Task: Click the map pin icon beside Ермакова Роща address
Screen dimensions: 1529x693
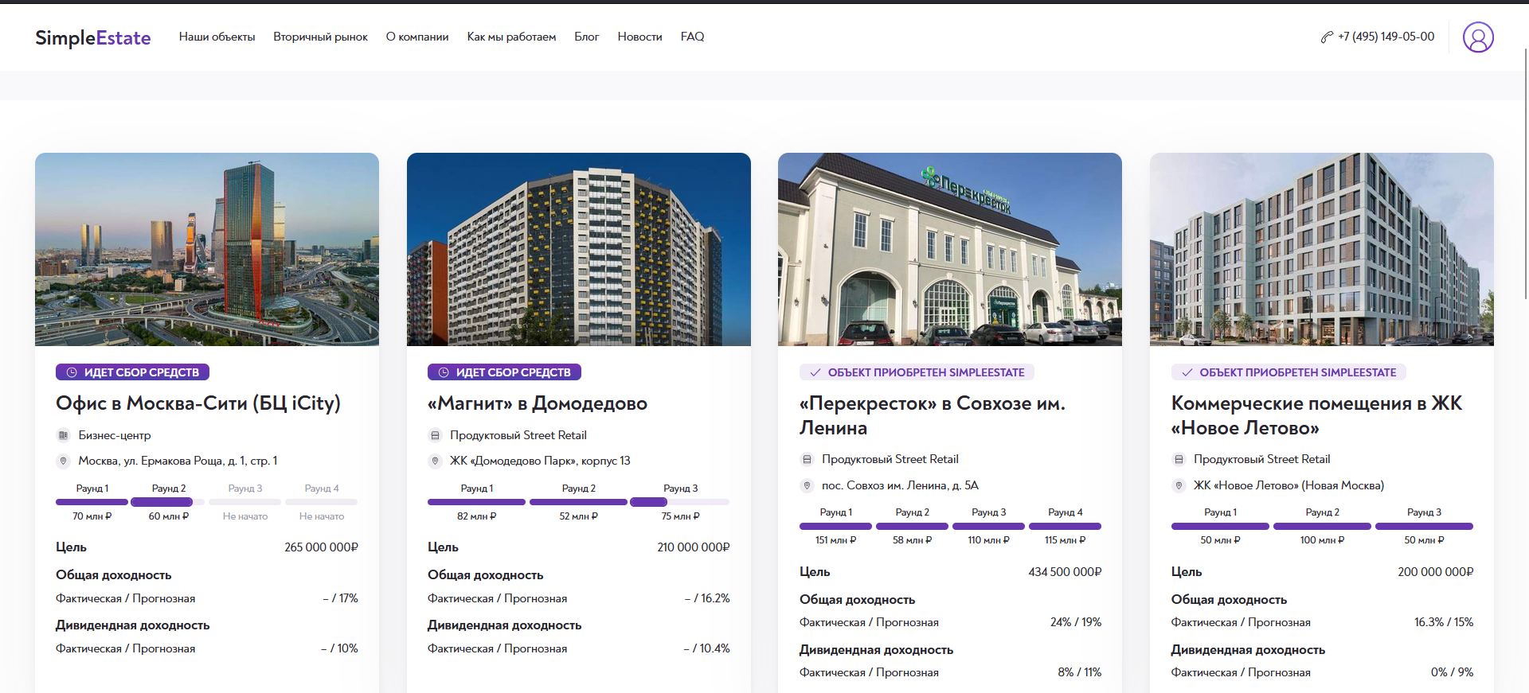Action: [63, 461]
